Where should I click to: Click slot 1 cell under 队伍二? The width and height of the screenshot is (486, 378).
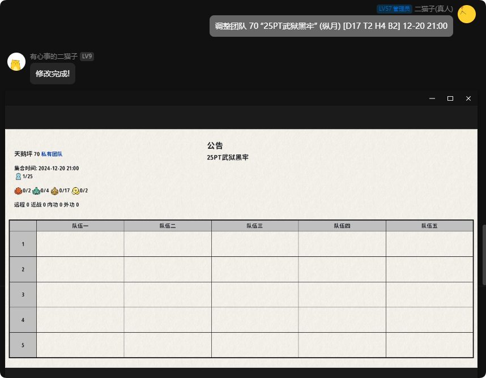[167, 244]
